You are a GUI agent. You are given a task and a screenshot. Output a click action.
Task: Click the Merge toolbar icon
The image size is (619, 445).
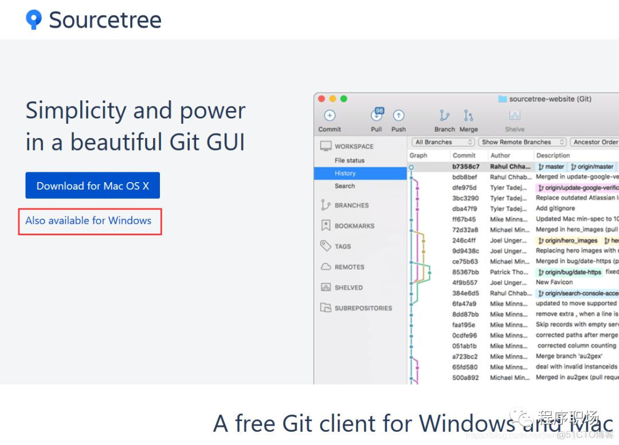[468, 116]
